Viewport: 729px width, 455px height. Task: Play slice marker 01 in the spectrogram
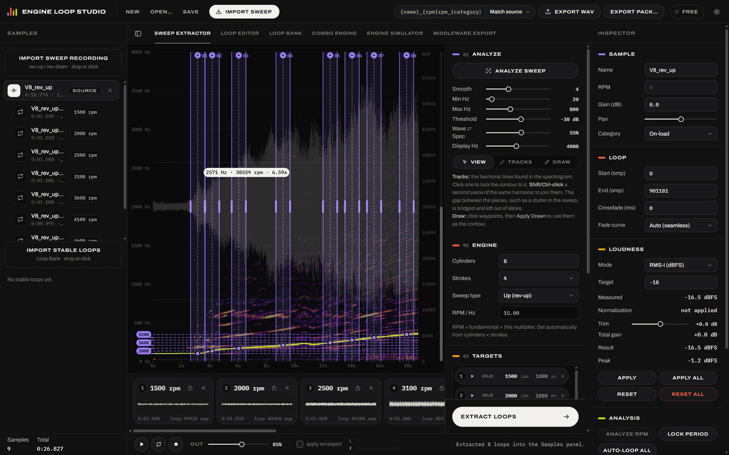point(197,55)
